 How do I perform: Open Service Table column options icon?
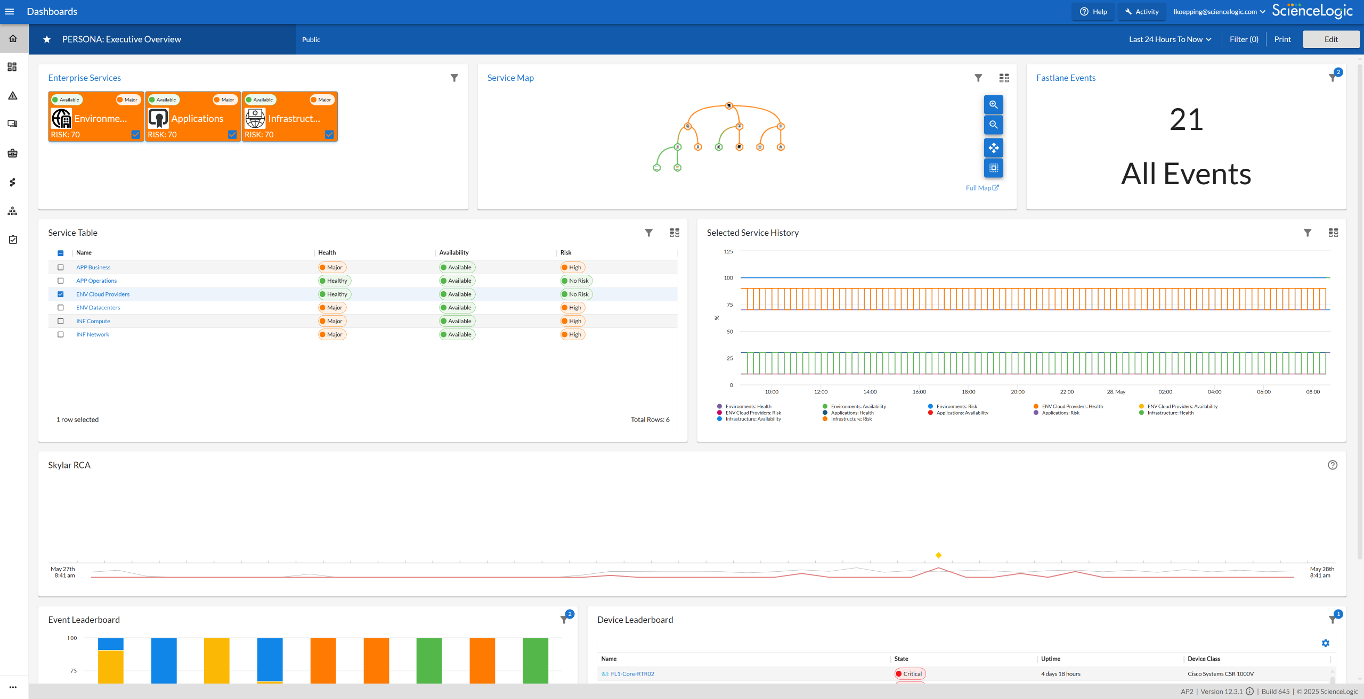(x=674, y=233)
